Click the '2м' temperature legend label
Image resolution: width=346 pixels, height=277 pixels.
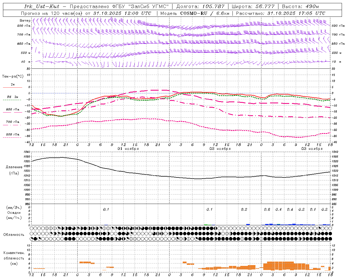[x=13, y=84]
